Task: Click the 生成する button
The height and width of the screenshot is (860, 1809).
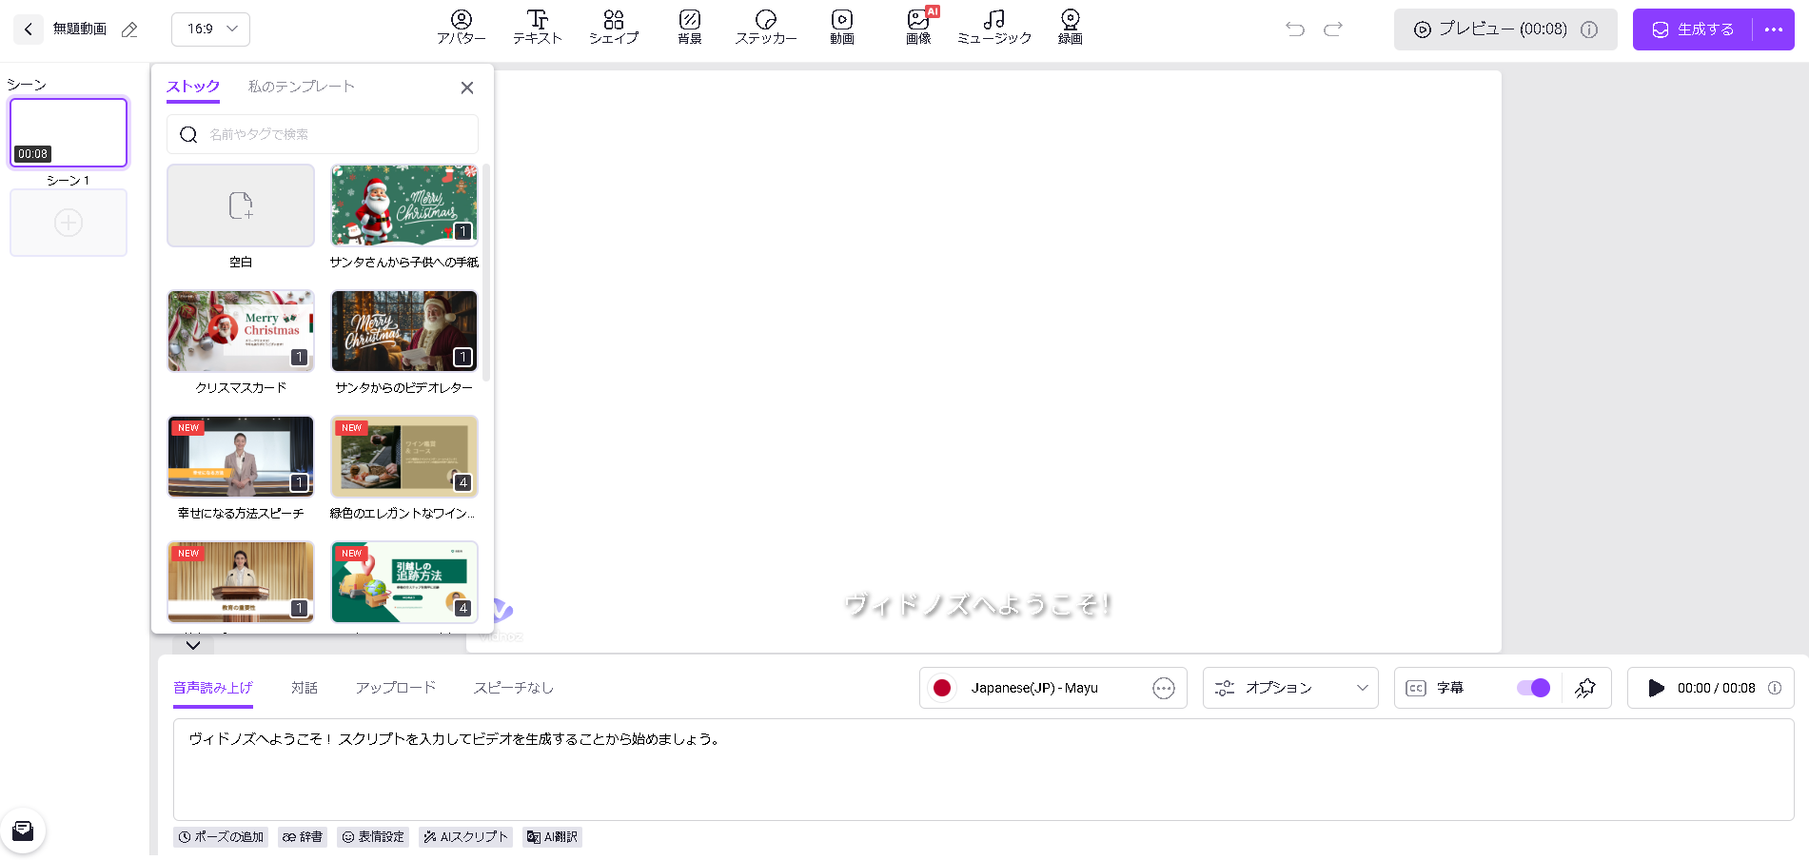Action: (x=1694, y=29)
